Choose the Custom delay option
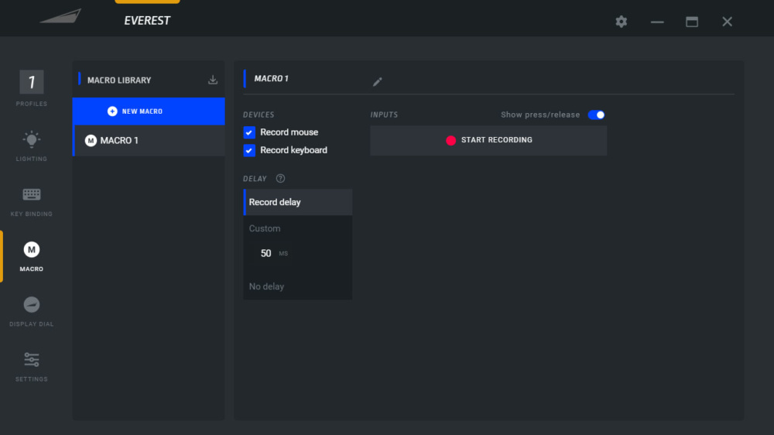Screen dimensions: 774x435 pos(265,228)
